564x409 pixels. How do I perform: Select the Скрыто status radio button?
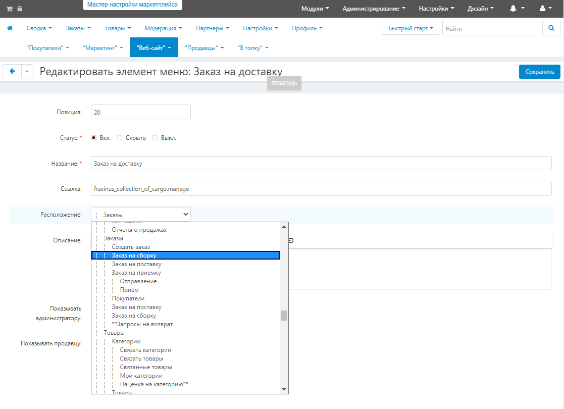[x=120, y=138]
